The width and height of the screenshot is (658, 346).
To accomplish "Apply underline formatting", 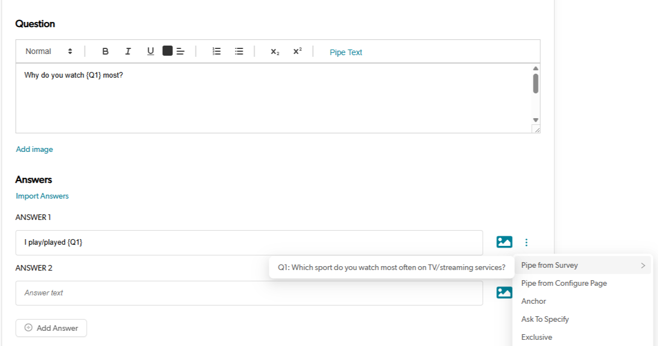I will [150, 51].
